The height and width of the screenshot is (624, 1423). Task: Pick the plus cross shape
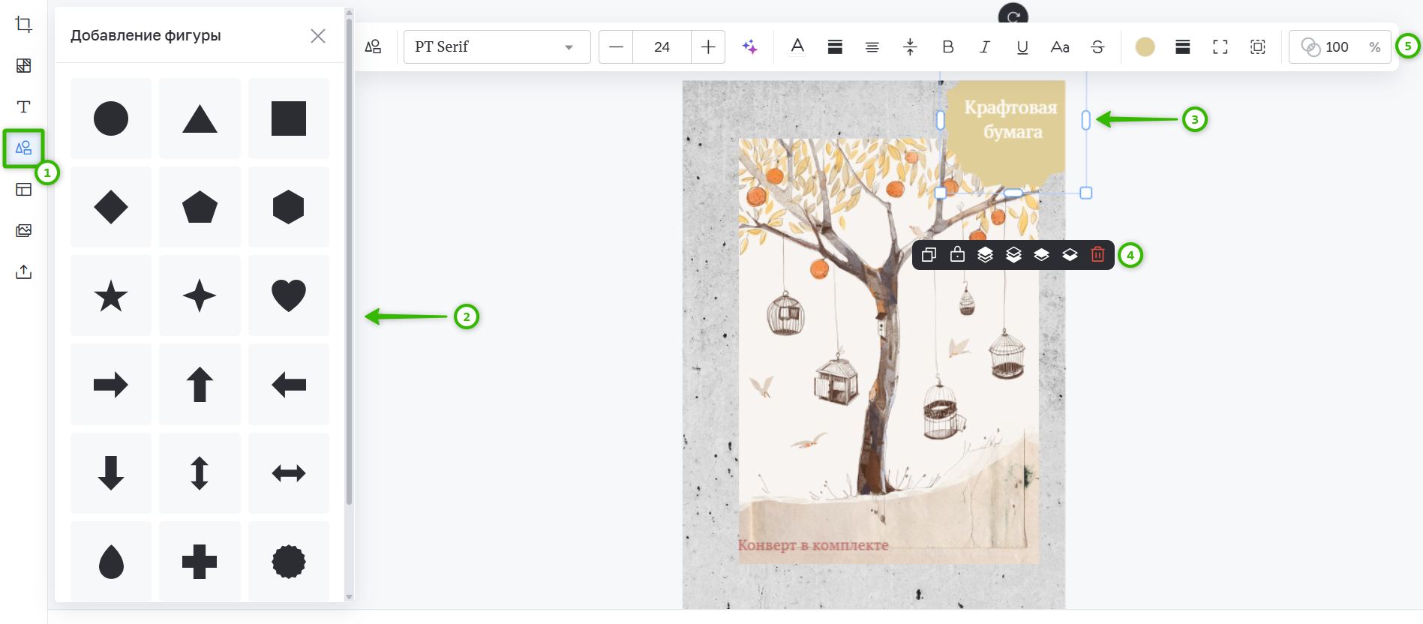(x=200, y=561)
